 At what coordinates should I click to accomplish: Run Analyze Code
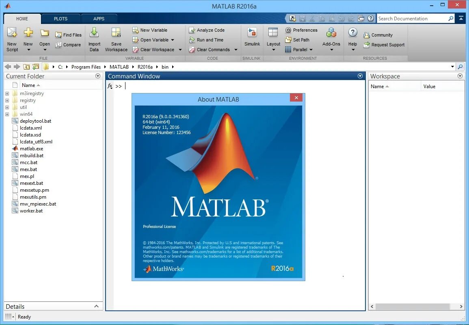[207, 30]
